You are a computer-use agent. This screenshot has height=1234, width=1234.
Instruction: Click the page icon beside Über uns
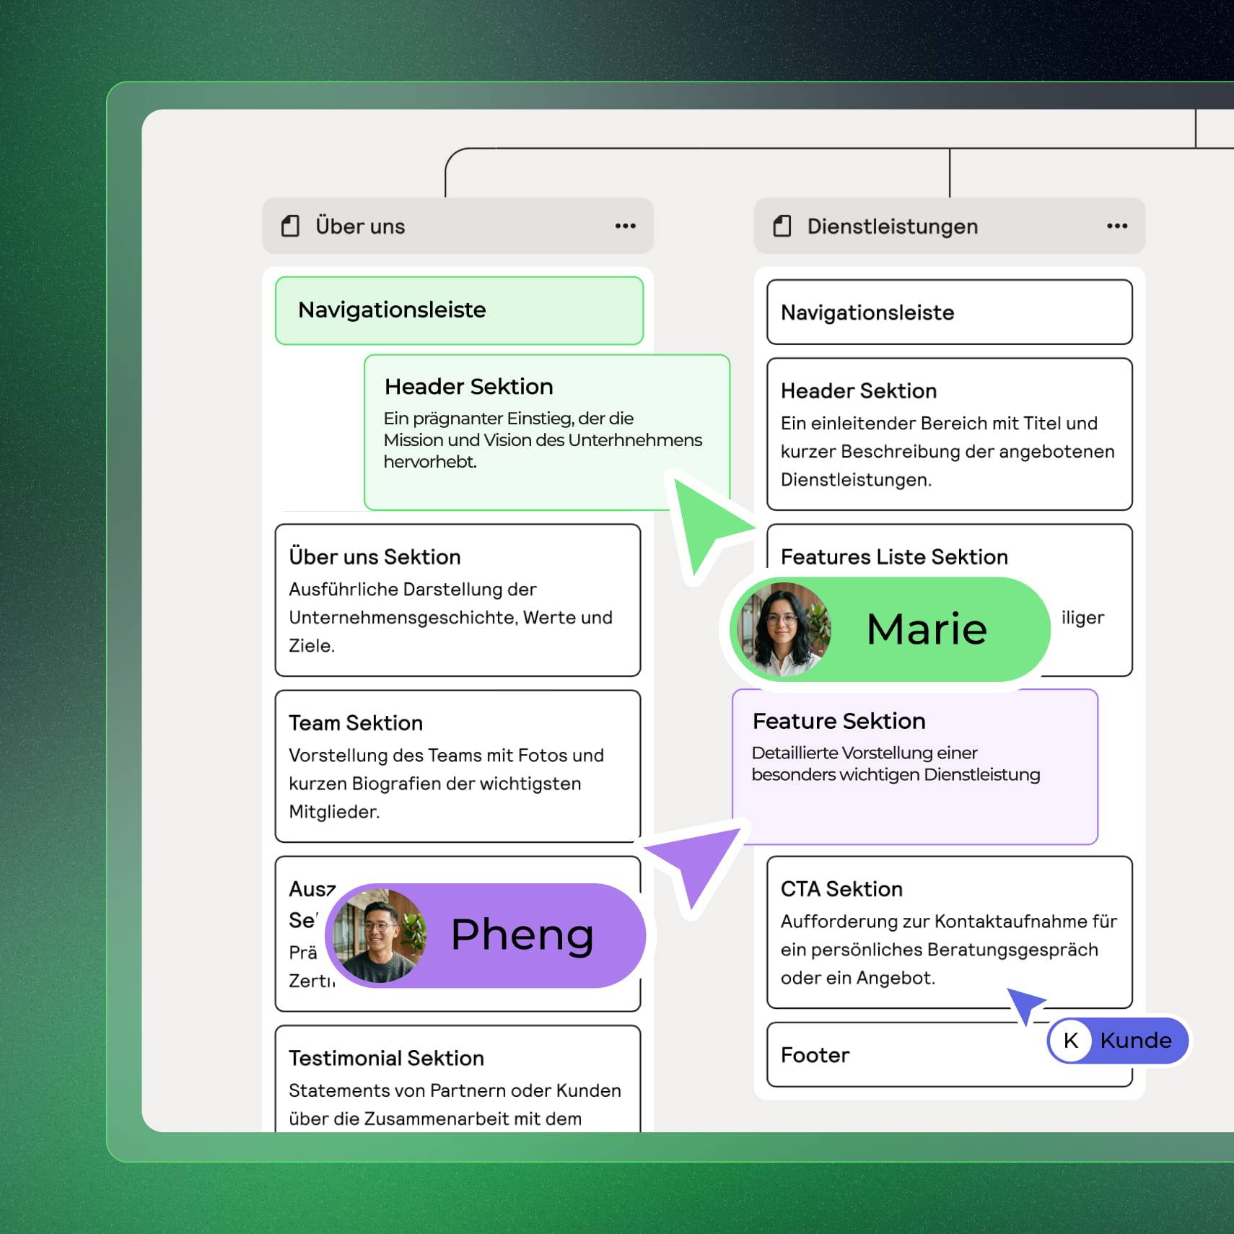coord(290,226)
